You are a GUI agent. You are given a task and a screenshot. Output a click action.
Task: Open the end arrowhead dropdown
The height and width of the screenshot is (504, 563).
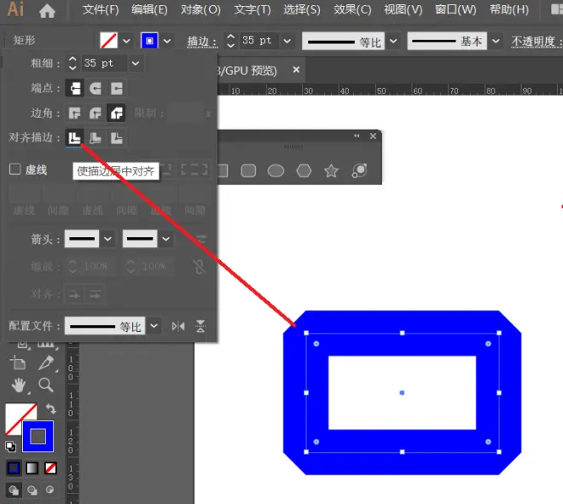165,239
